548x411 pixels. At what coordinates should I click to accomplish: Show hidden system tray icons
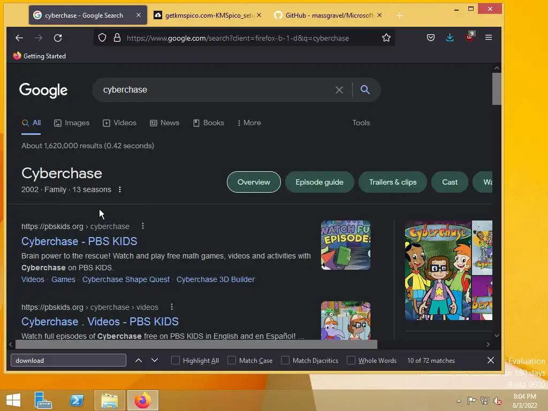click(x=459, y=401)
